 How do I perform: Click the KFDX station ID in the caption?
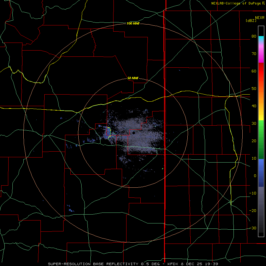(x=173, y=264)
